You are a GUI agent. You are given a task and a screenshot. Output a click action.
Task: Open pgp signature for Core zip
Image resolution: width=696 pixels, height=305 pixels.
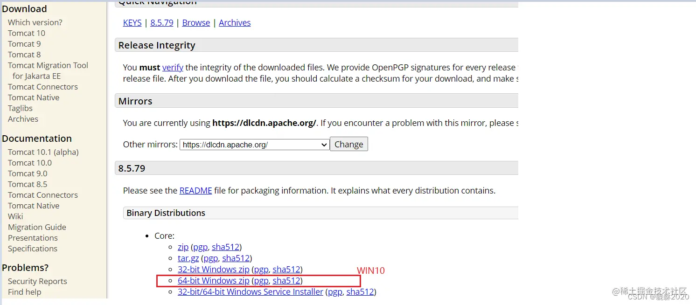click(200, 247)
